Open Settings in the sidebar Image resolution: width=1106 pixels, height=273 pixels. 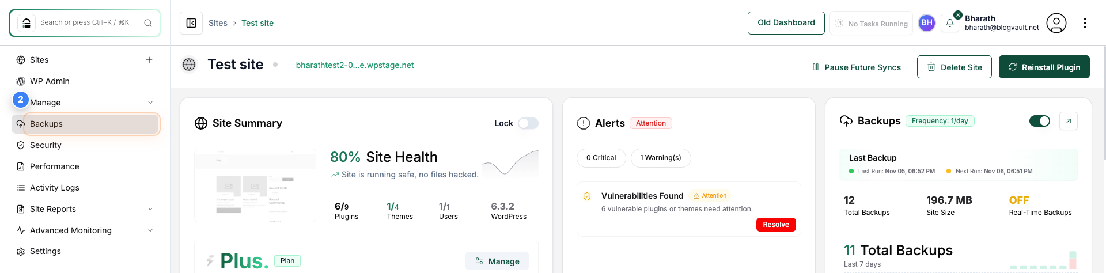46,251
